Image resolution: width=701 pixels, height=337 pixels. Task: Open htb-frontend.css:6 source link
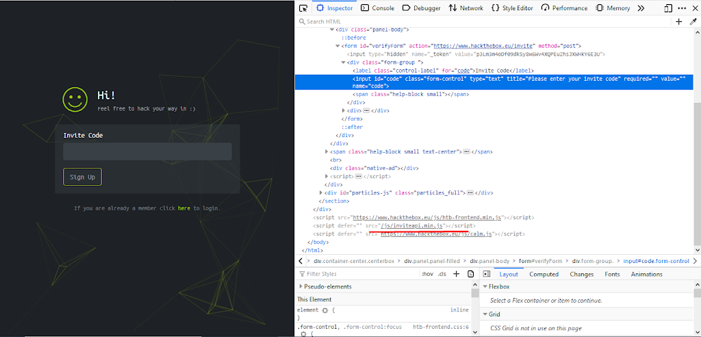(441, 327)
